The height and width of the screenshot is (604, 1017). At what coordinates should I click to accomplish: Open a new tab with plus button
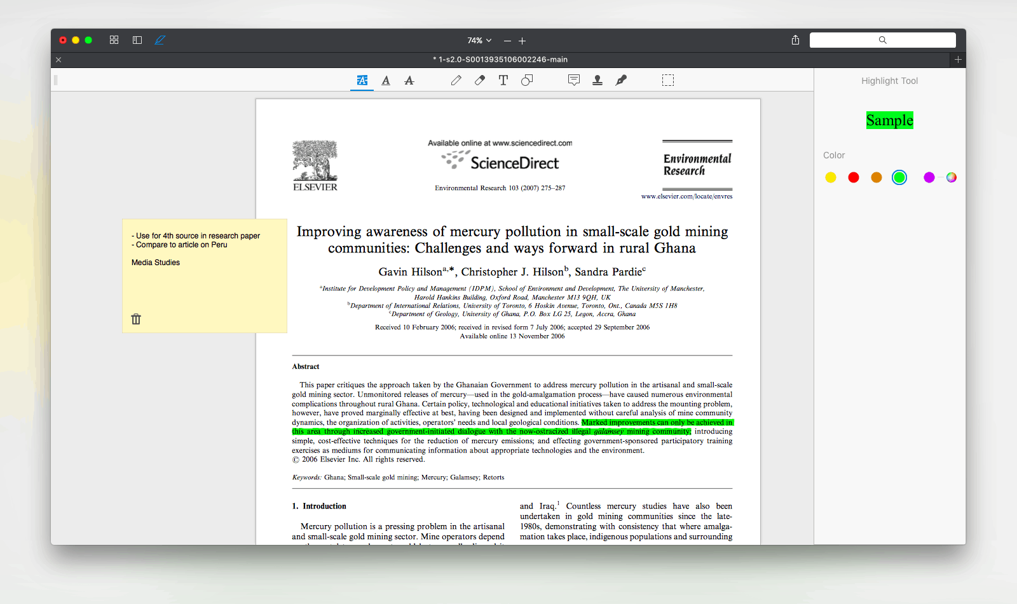958,60
